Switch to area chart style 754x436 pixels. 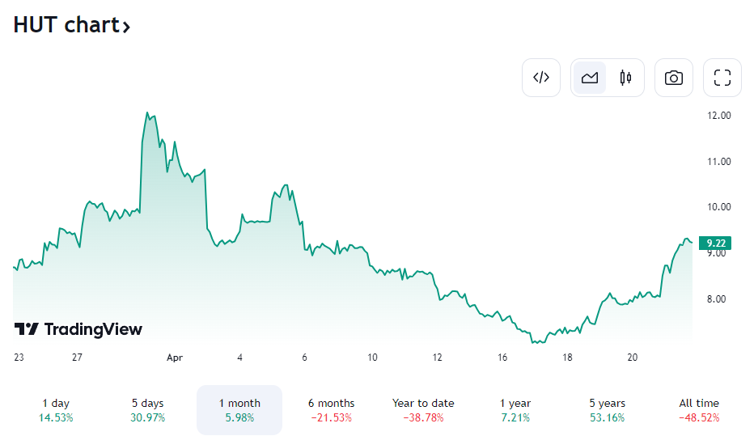click(590, 78)
